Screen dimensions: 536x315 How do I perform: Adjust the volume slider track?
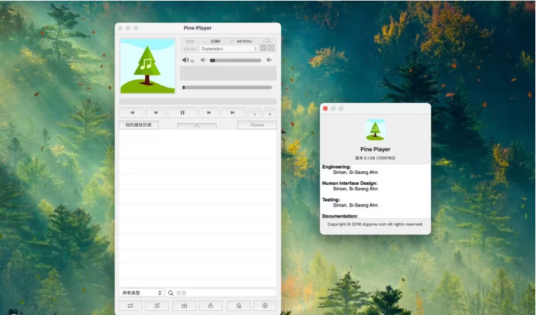point(235,60)
